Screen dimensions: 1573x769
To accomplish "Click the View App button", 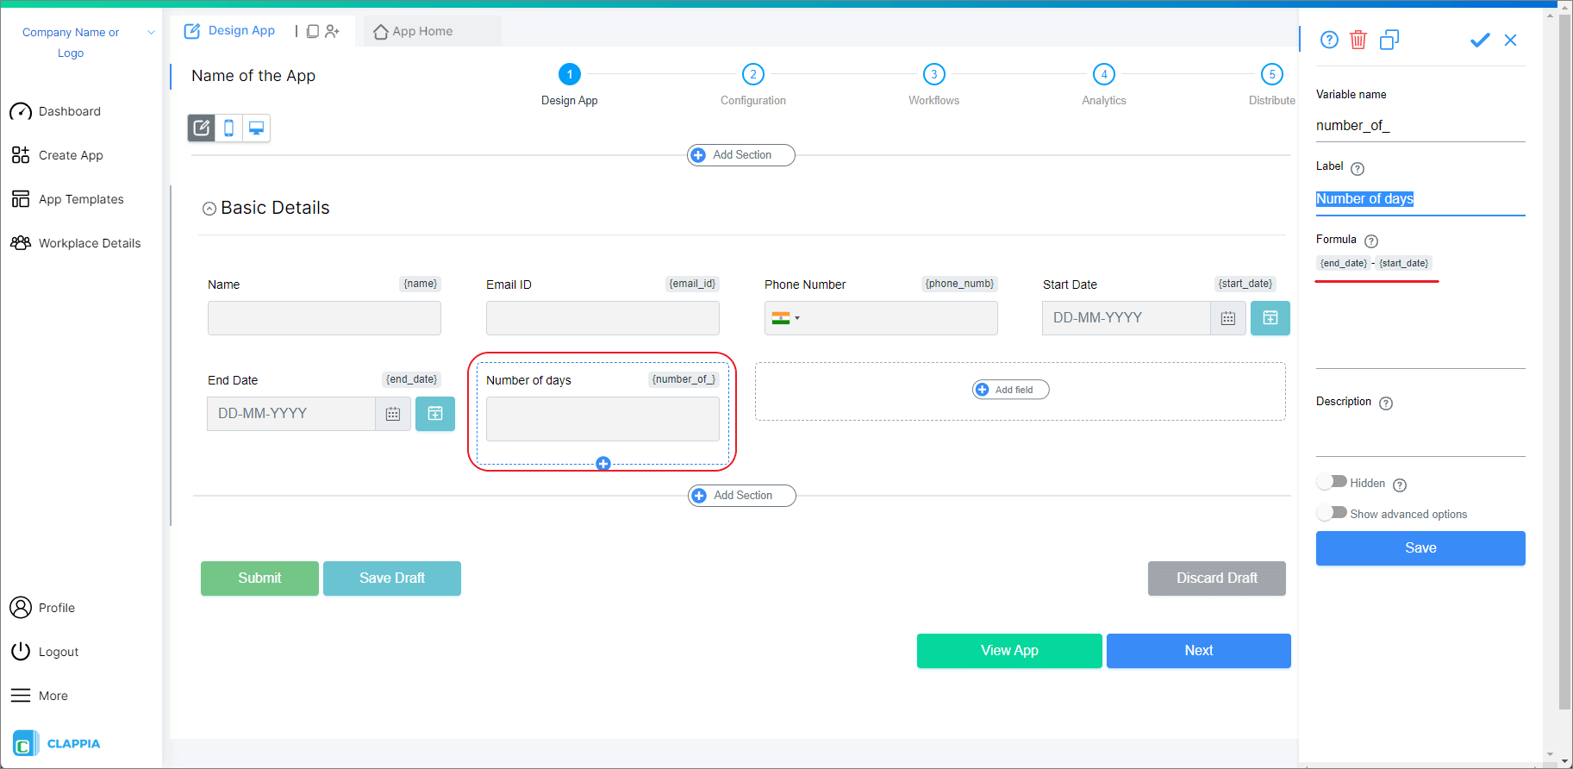I will coord(1009,651).
